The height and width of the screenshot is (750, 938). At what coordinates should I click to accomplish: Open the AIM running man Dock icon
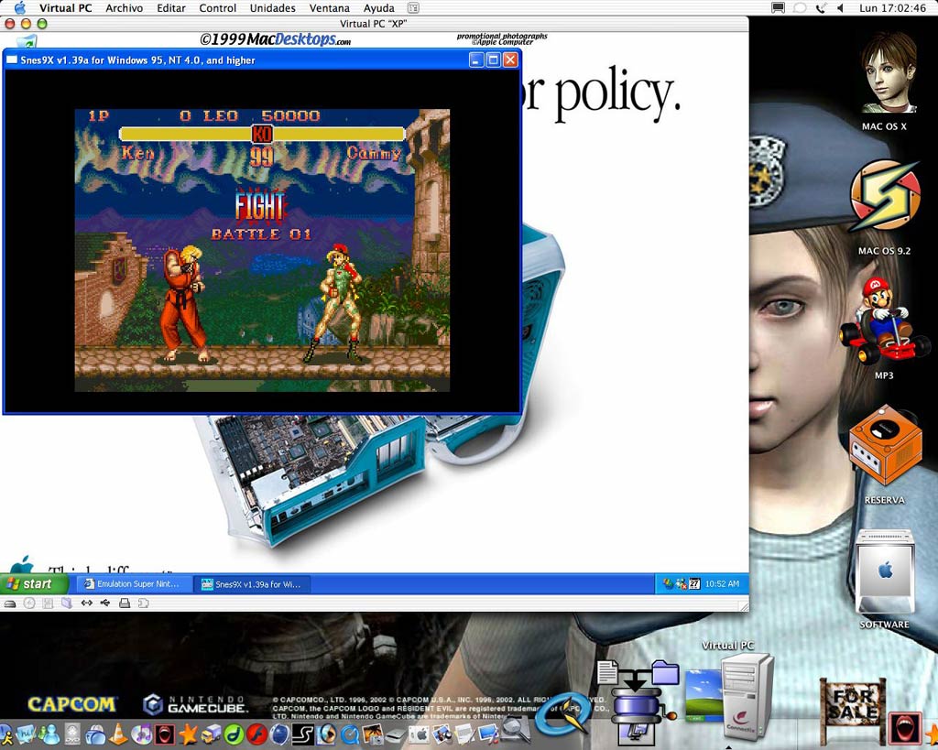coord(6,734)
